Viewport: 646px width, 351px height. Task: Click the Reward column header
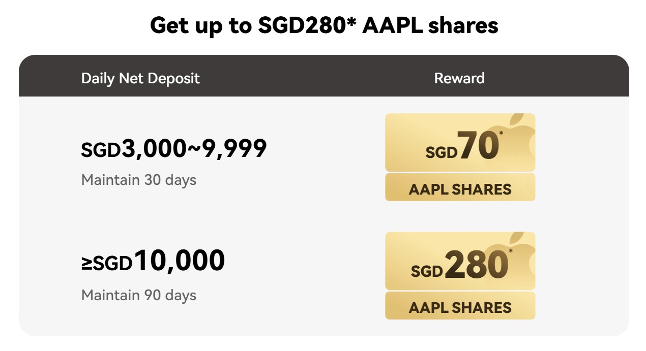459,78
